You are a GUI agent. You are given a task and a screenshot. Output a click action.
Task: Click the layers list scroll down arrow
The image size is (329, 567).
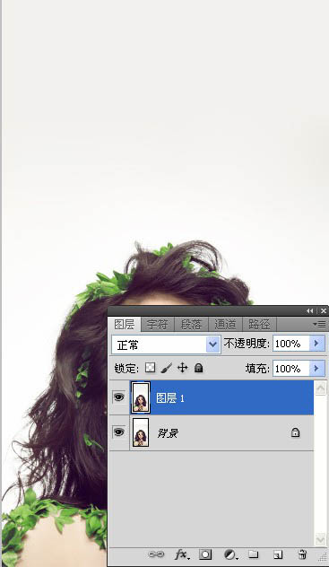click(320, 539)
